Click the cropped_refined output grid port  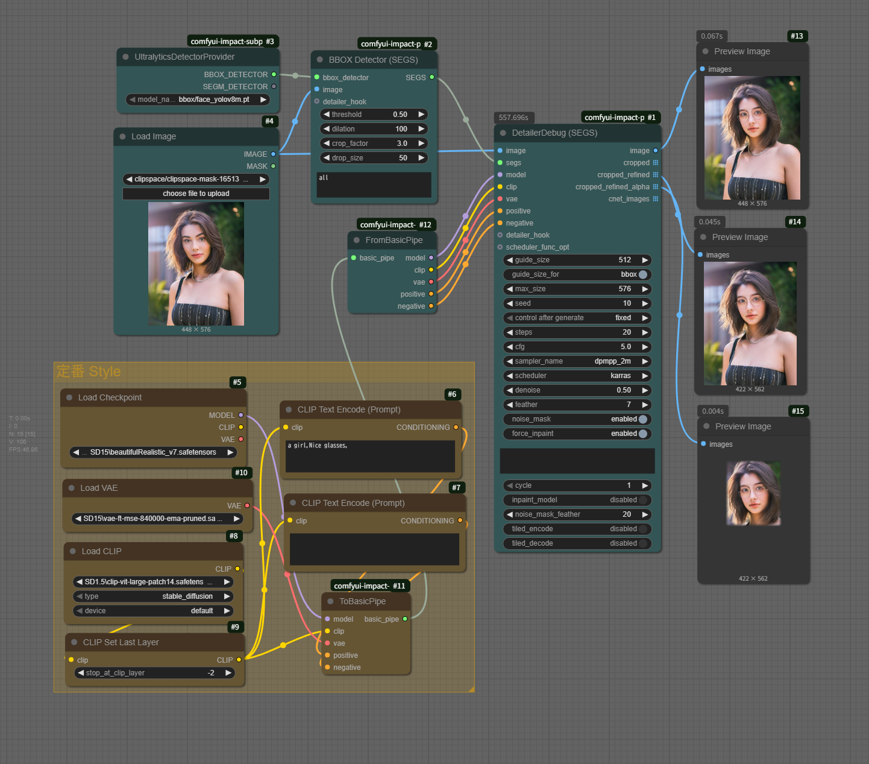pos(656,175)
